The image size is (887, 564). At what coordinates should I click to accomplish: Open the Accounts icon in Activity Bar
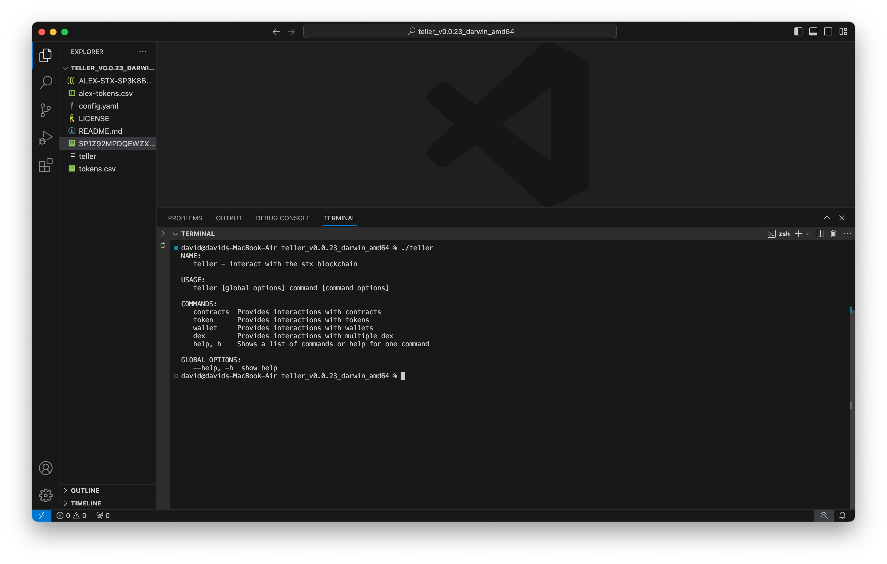click(x=45, y=468)
